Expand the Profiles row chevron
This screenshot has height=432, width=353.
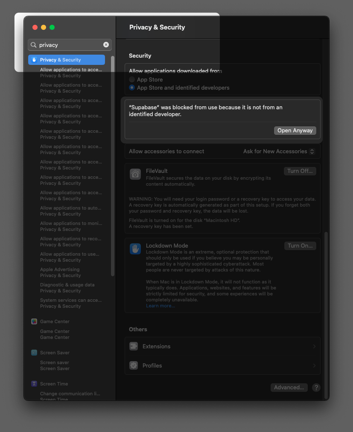[314, 365]
